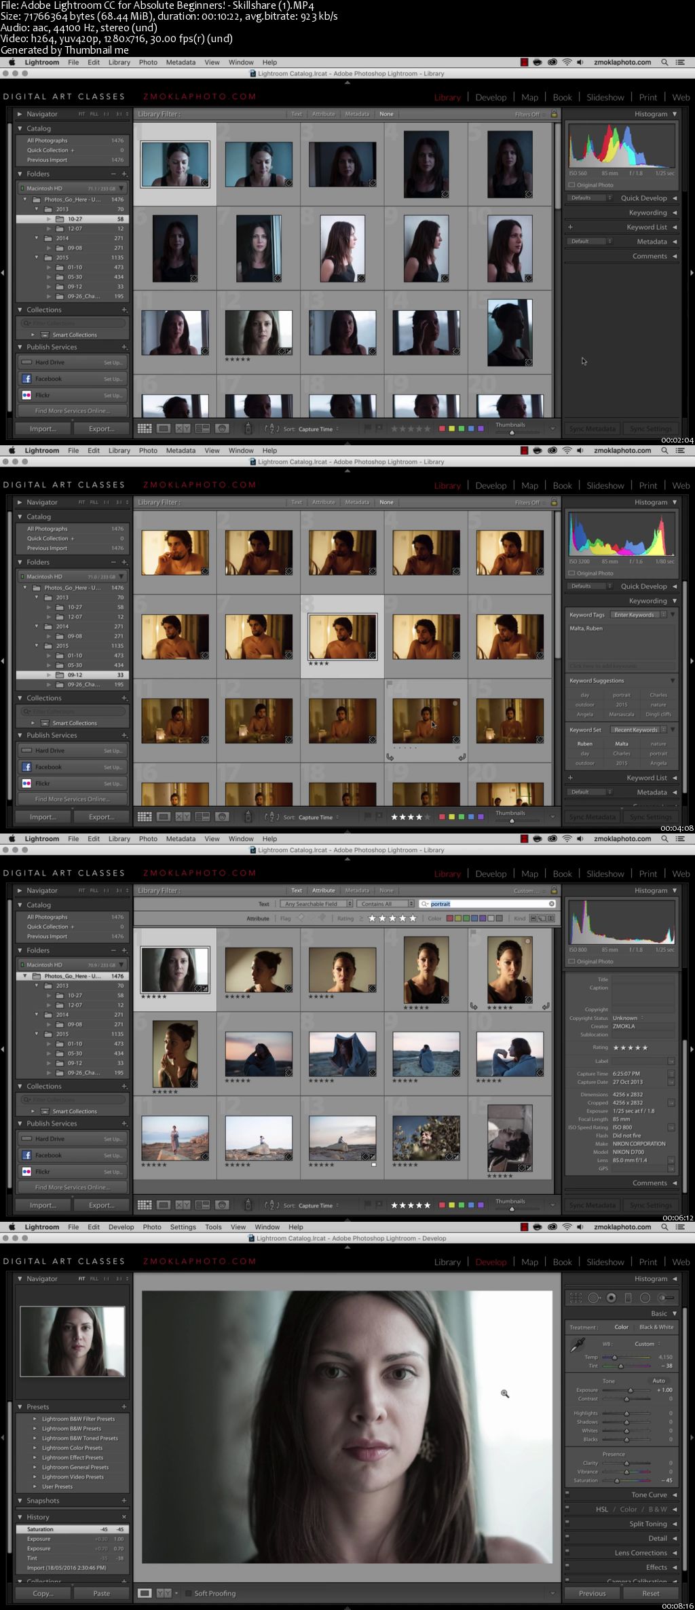Clear the portrait search with the x icon
The width and height of the screenshot is (695, 1610).
(x=551, y=903)
